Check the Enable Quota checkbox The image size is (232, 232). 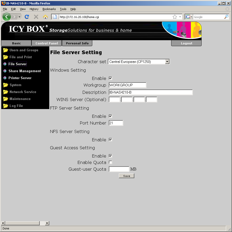click(110, 162)
